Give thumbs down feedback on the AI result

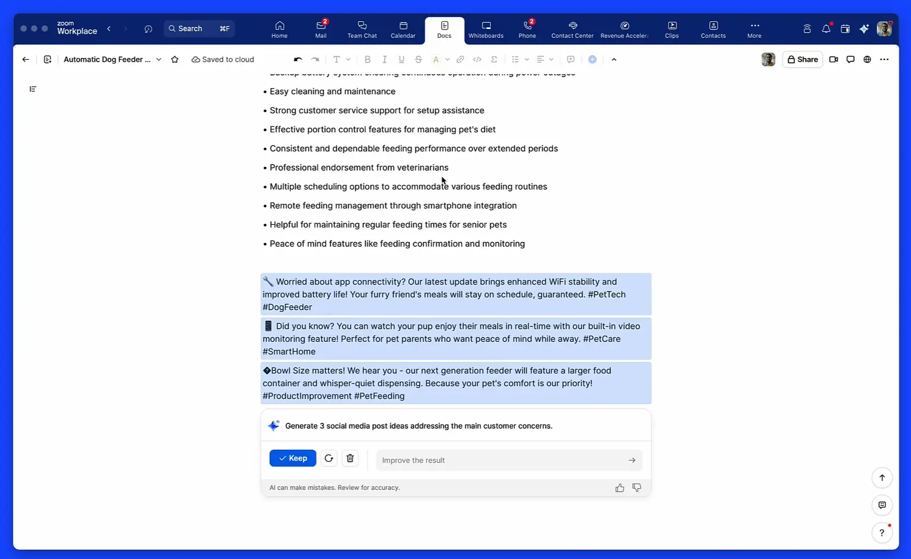click(637, 488)
